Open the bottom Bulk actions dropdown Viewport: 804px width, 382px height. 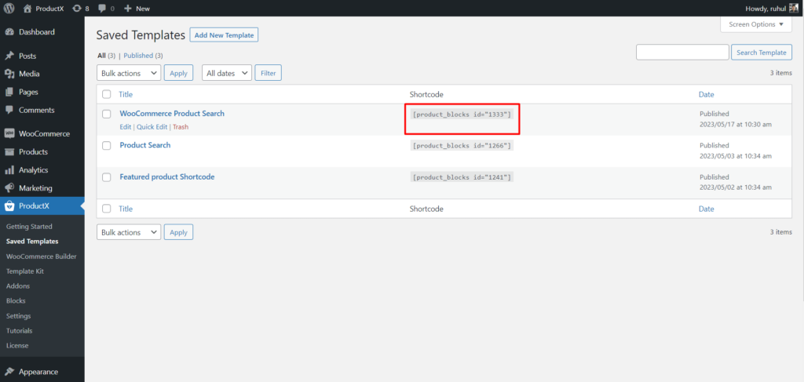click(129, 232)
